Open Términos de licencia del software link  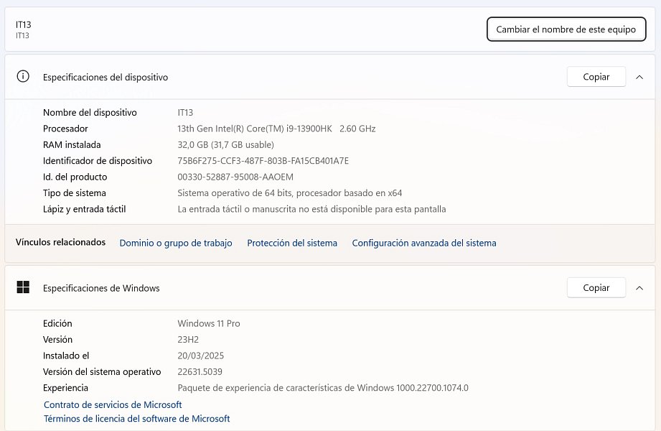click(x=136, y=418)
